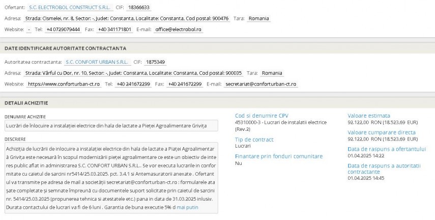Click 'Data de raspuns a autoritatii contractante' label

(x=384, y=169)
